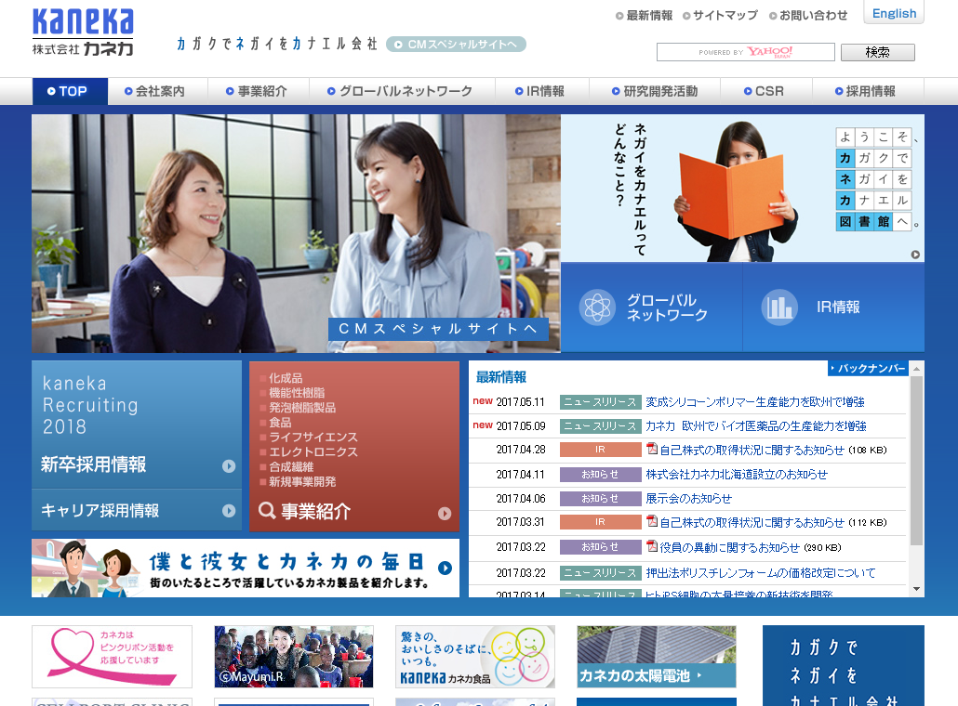Click the arrow icon in the red 事業紹介 panel
Viewport: 958px width, 706px height.
(445, 514)
